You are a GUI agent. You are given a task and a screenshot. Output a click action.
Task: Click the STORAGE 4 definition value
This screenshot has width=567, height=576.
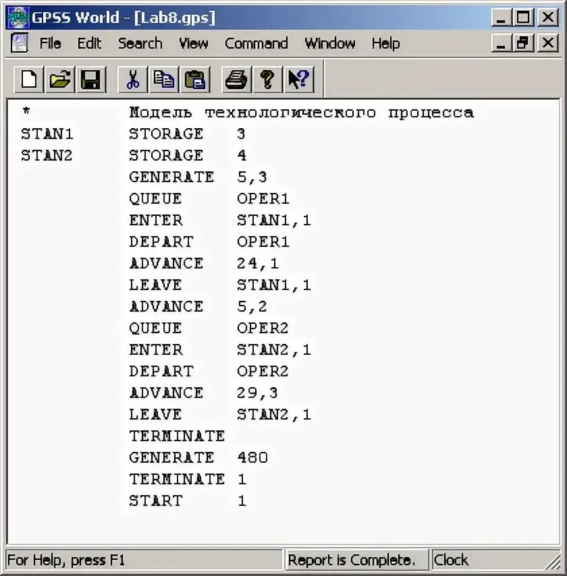coord(242,155)
